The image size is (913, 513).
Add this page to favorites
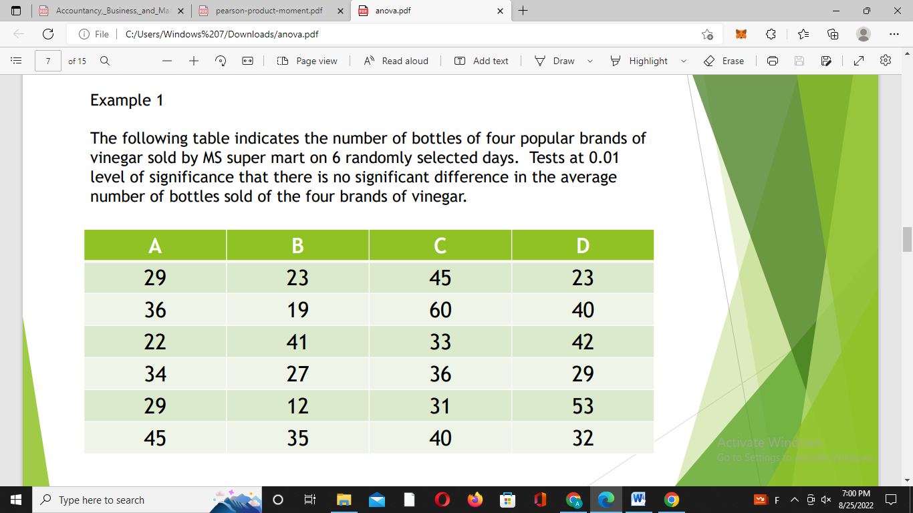click(x=707, y=34)
